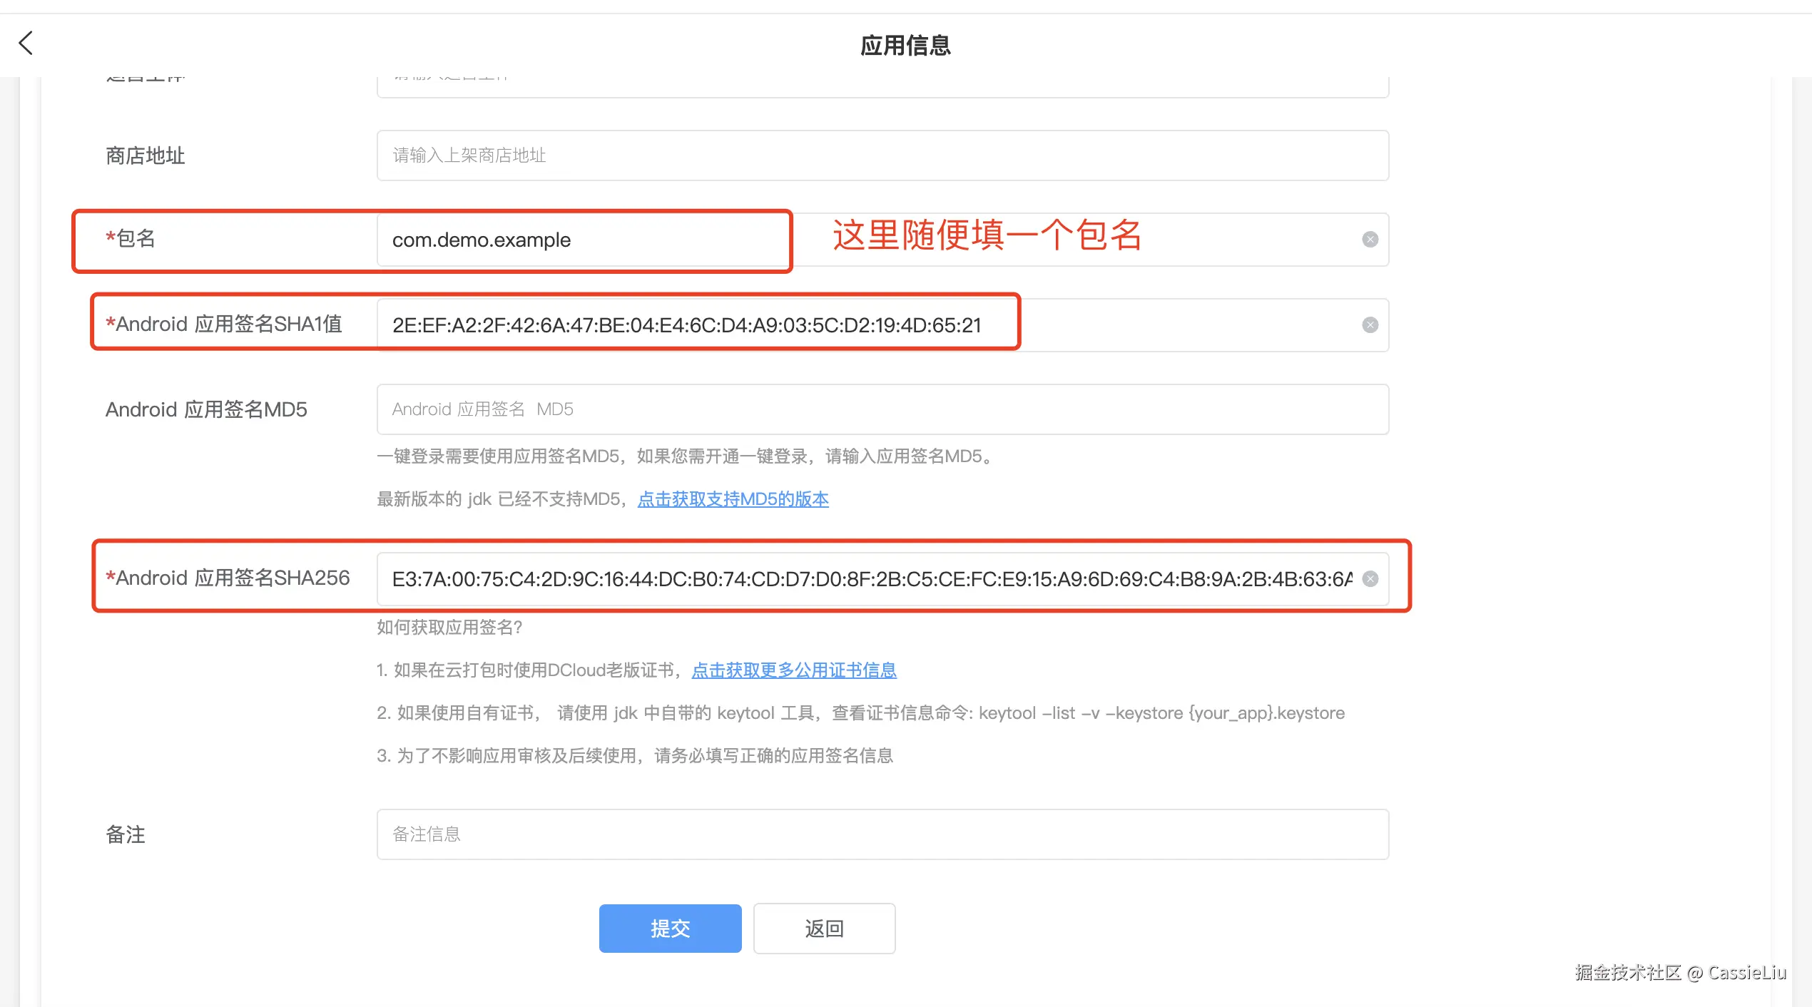This screenshot has height=1007, width=1812.
Task: Click the partially hidden top input field
Action: tap(882, 86)
